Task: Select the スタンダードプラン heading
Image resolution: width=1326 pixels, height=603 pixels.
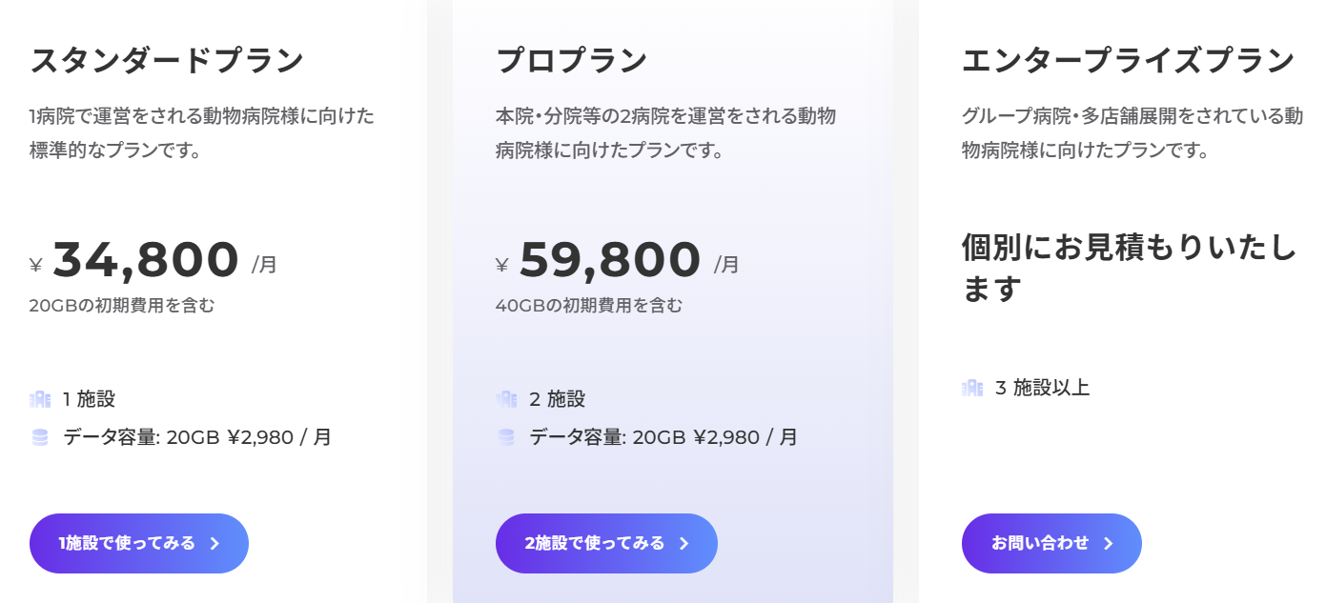Action: point(167,61)
